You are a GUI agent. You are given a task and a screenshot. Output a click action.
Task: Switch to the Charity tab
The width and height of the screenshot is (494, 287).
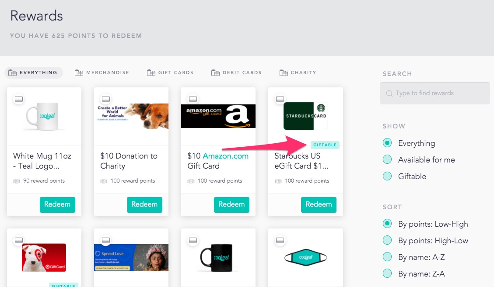(x=298, y=73)
